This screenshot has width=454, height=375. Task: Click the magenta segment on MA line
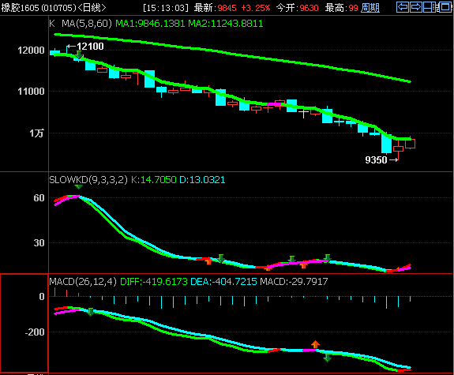point(274,104)
